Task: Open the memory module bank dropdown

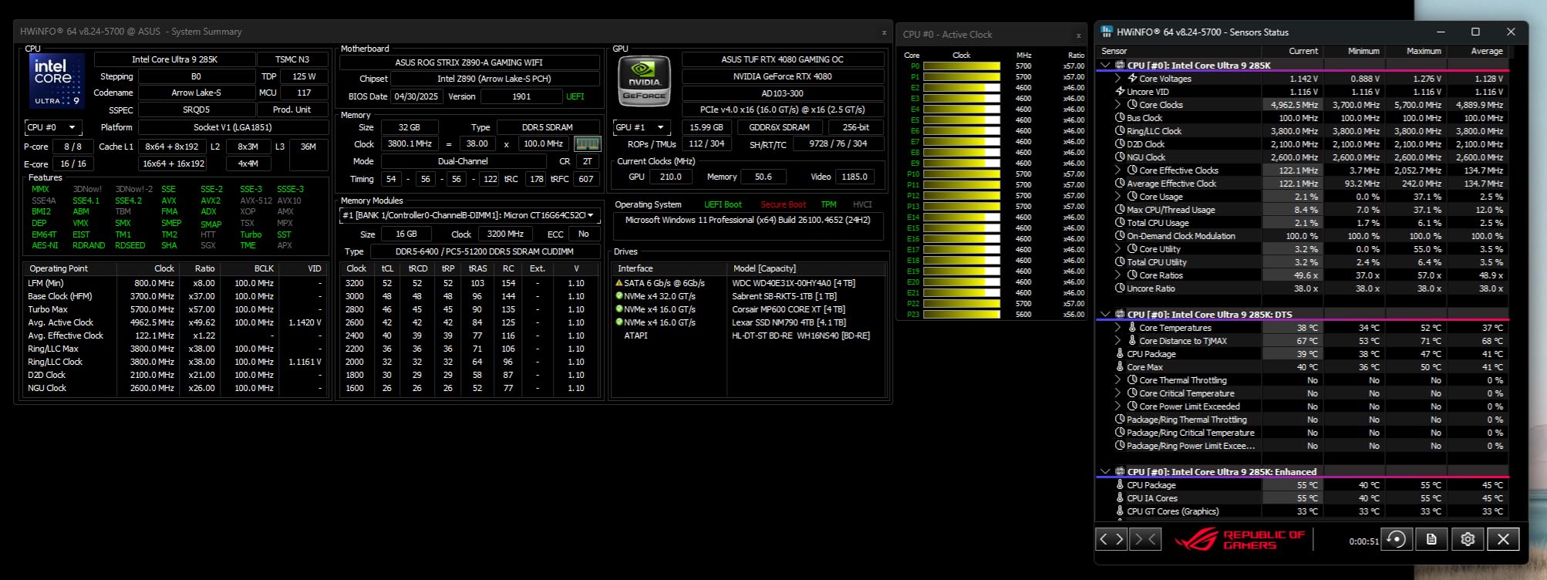Action: pyautogui.click(x=468, y=216)
